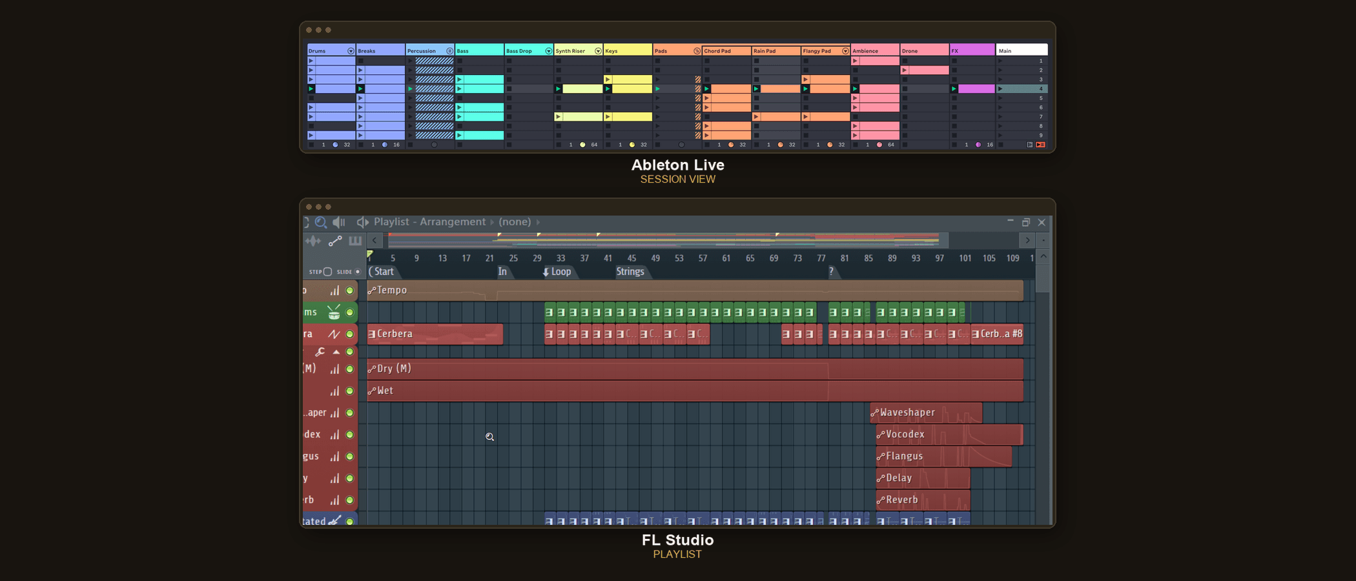Click the waveform icon on the Cerbera track
This screenshot has height=581, width=1356.
334,334
